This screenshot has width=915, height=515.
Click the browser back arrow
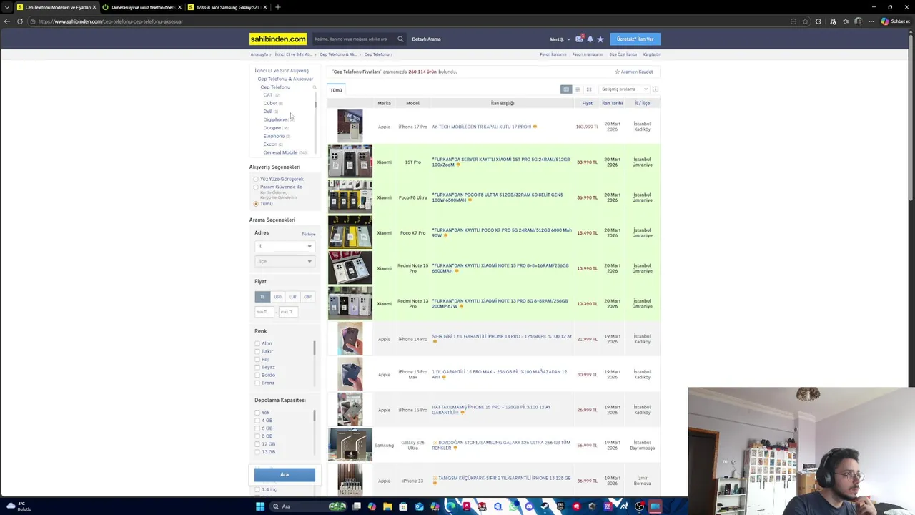7,21
